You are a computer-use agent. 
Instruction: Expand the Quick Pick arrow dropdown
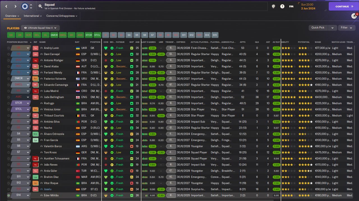332,28
